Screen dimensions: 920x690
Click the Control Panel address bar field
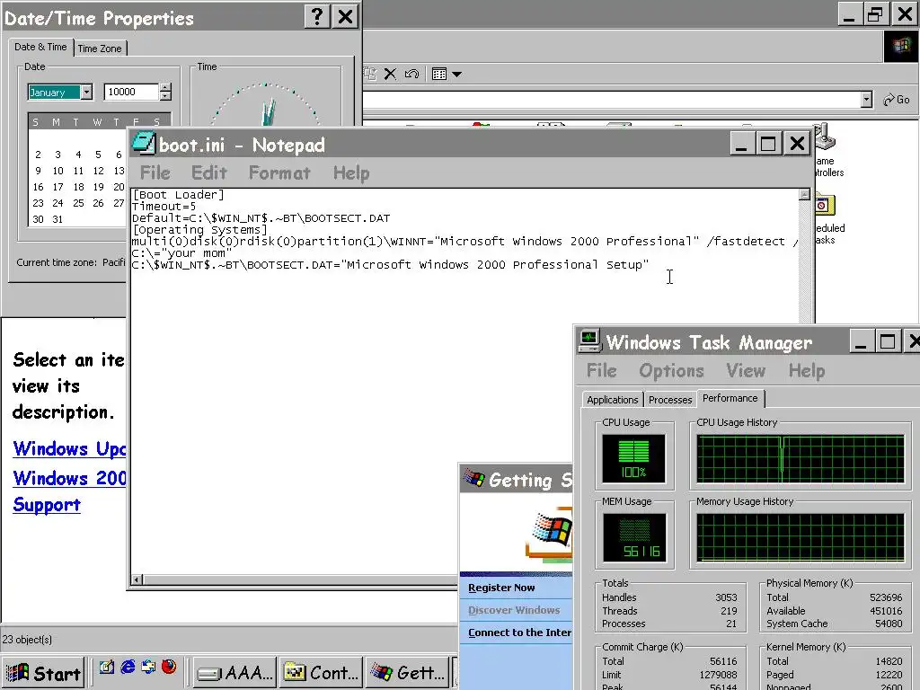[611, 99]
